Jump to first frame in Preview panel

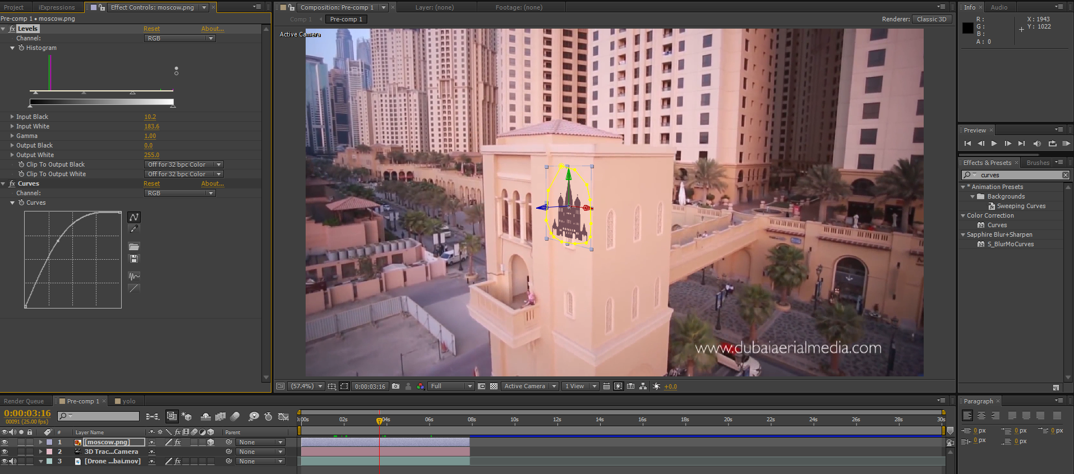pos(967,144)
